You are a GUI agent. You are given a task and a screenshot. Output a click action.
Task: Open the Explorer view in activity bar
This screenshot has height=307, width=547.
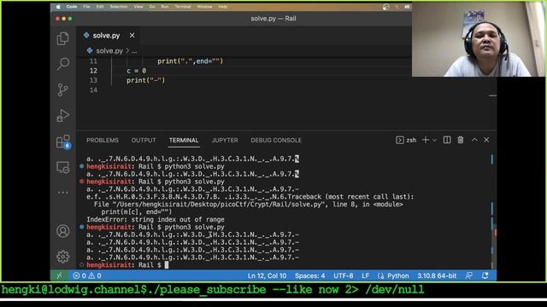pos(62,38)
